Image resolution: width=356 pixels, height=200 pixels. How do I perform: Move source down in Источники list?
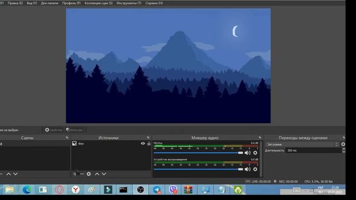point(104,174)
